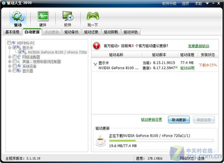Click the 驱动名称 column header

[x=116, y=55]
